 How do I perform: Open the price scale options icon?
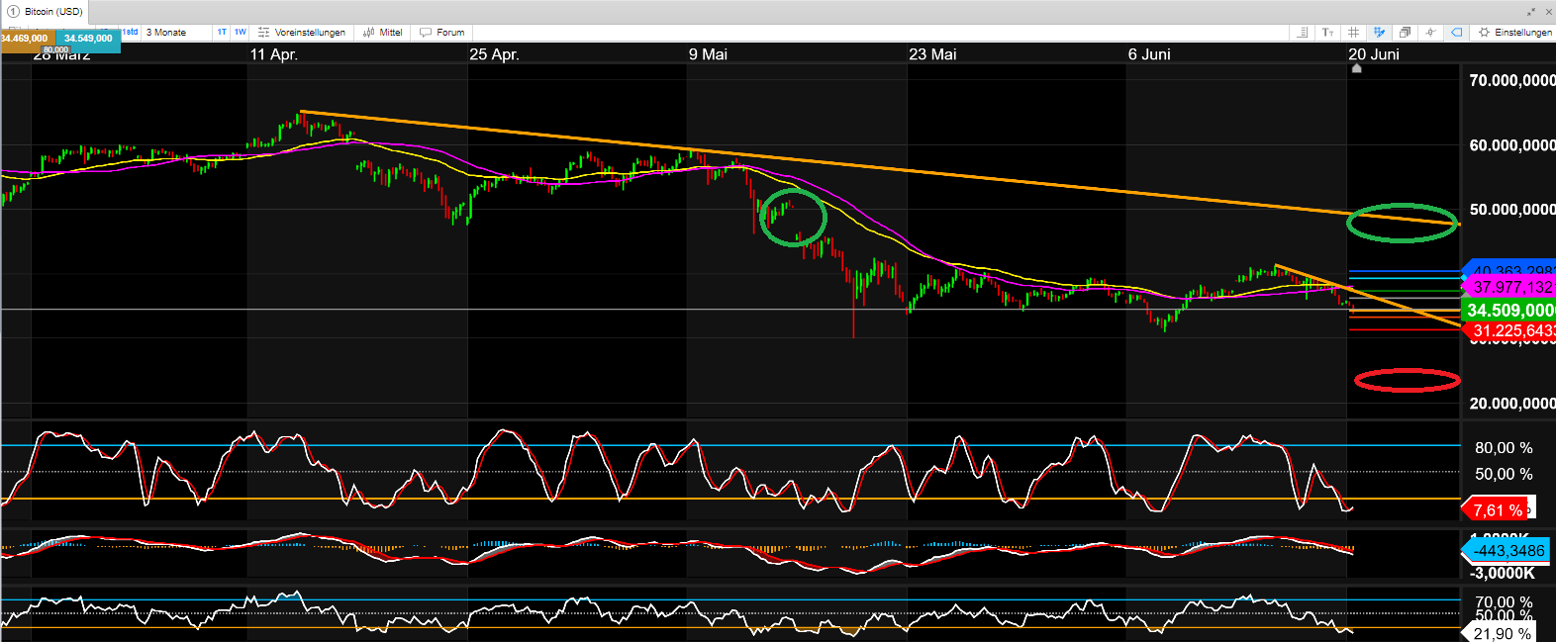click(1304, 33)
